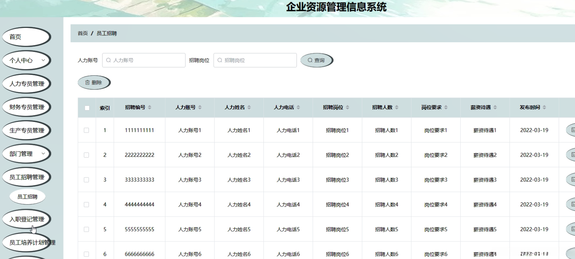Click the row 5 action icon button
The height and width of the screenshot is (259, 575).
coord(571,229)
